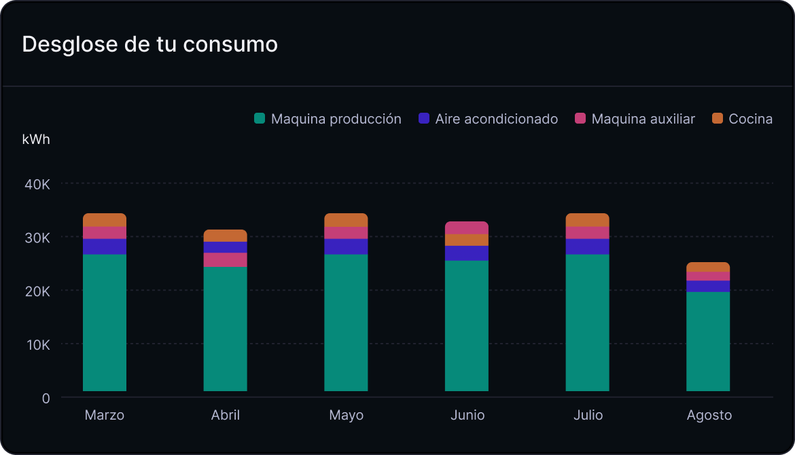Click the green Agosto production bar segment
The width and height of the screenshot is (795, 455).
click(x=708, y=341)
